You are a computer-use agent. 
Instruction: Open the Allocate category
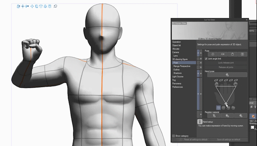point(176,49)
